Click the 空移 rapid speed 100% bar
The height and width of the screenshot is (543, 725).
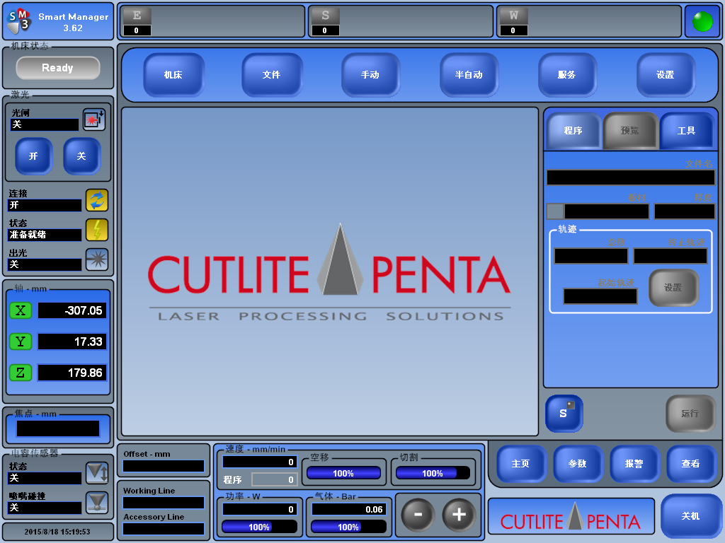tap(343, 473)
